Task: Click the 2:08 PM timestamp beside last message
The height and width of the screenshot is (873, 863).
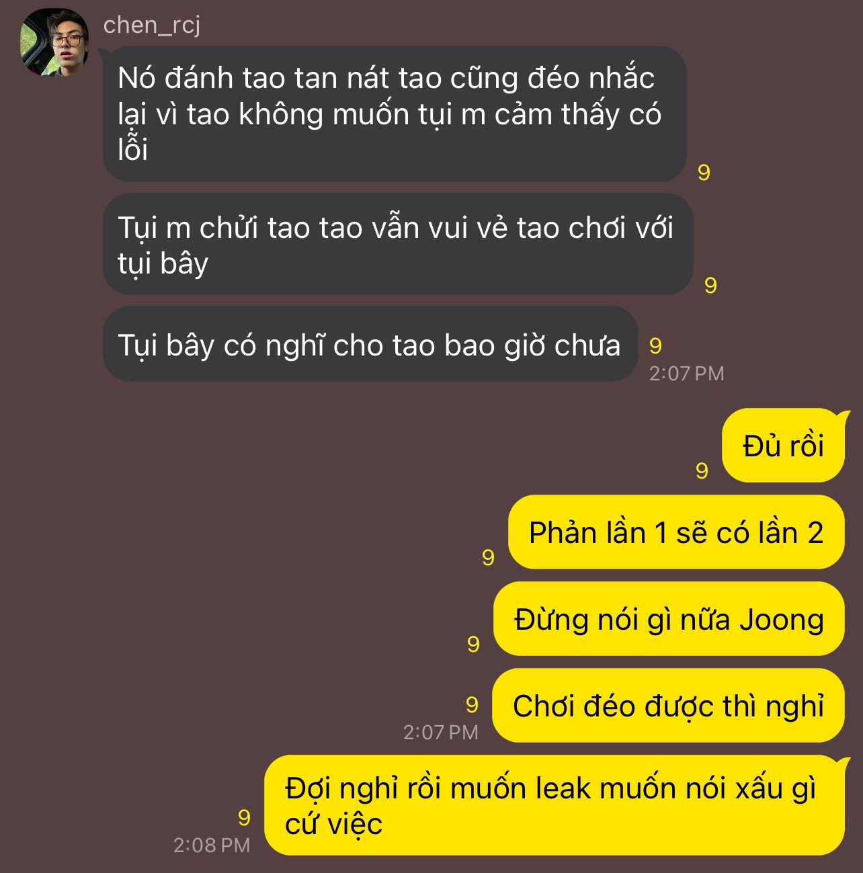Action: click(x=212, y=845)
